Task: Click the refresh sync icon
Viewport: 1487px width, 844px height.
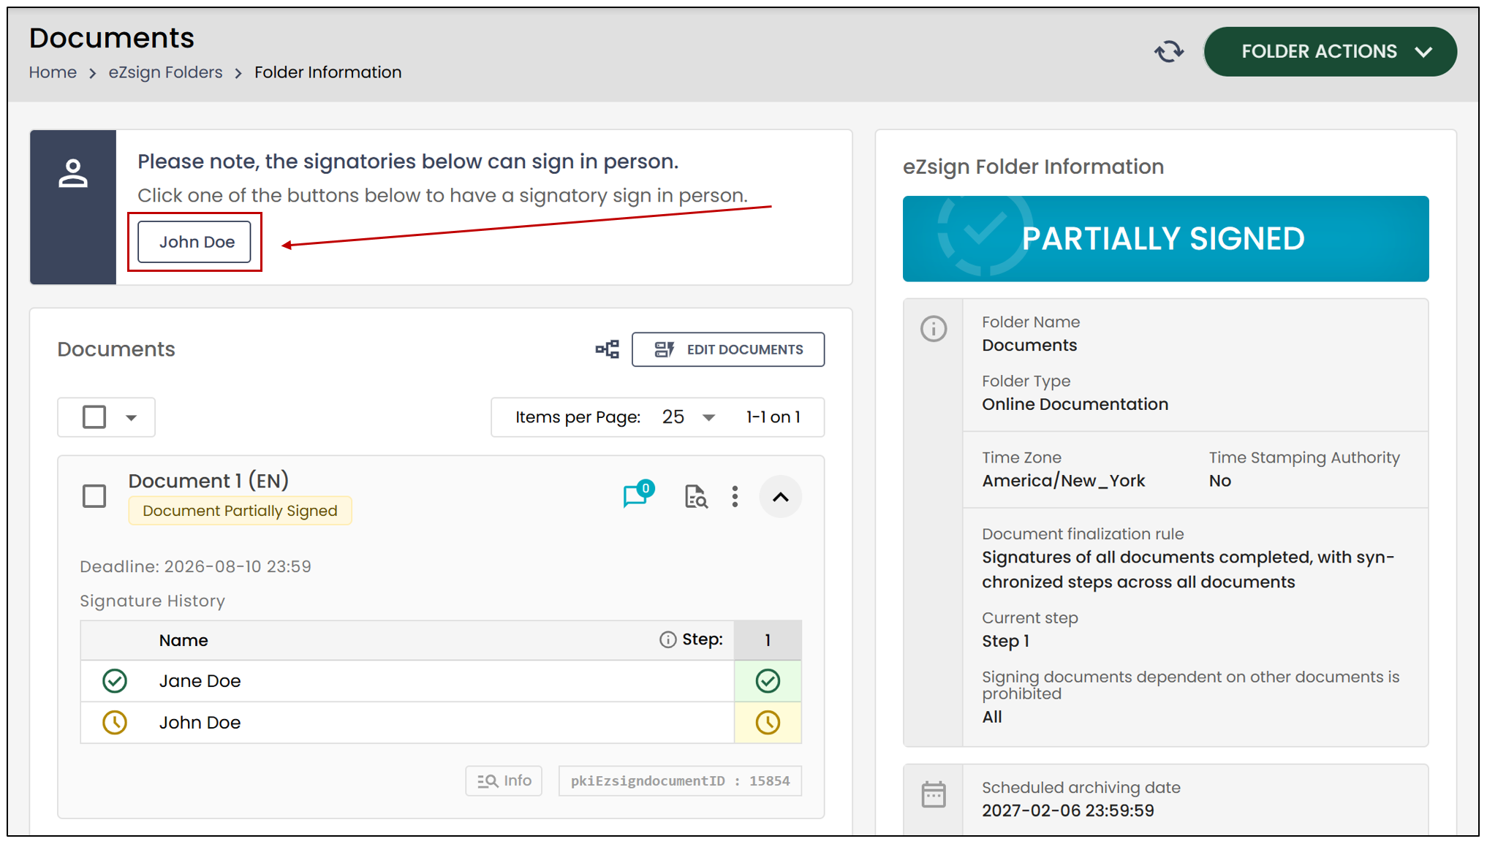Action: click(x=1168, y=52)
